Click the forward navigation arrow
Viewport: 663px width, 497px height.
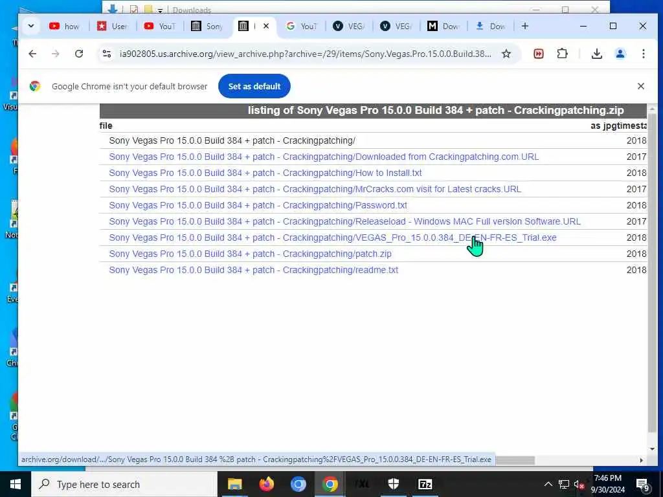(56, 54)
